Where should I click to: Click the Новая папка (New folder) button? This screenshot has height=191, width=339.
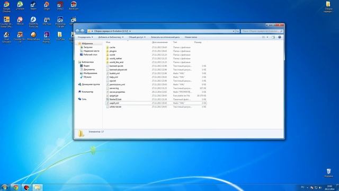pyautogui.click(x=191, y=37)
